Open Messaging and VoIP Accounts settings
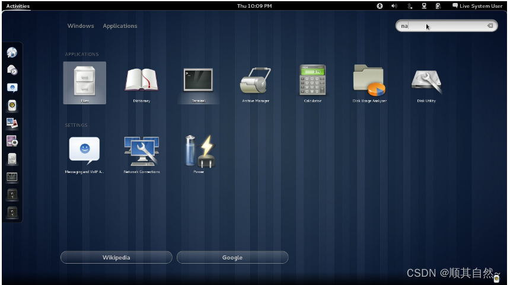Image resolution: width=510 pixels, height=285 pixels. click(84, 152)
